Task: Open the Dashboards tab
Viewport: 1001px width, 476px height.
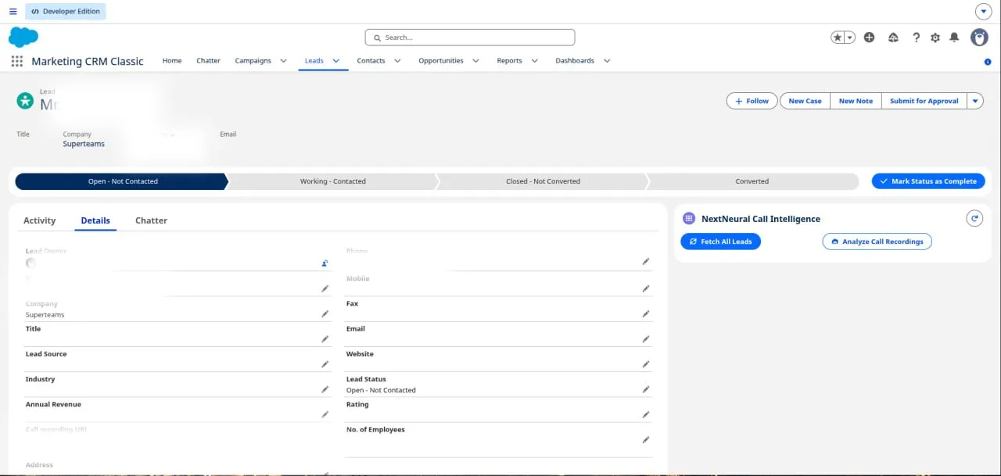Action: pyautogui.click(x=575, y=61)
